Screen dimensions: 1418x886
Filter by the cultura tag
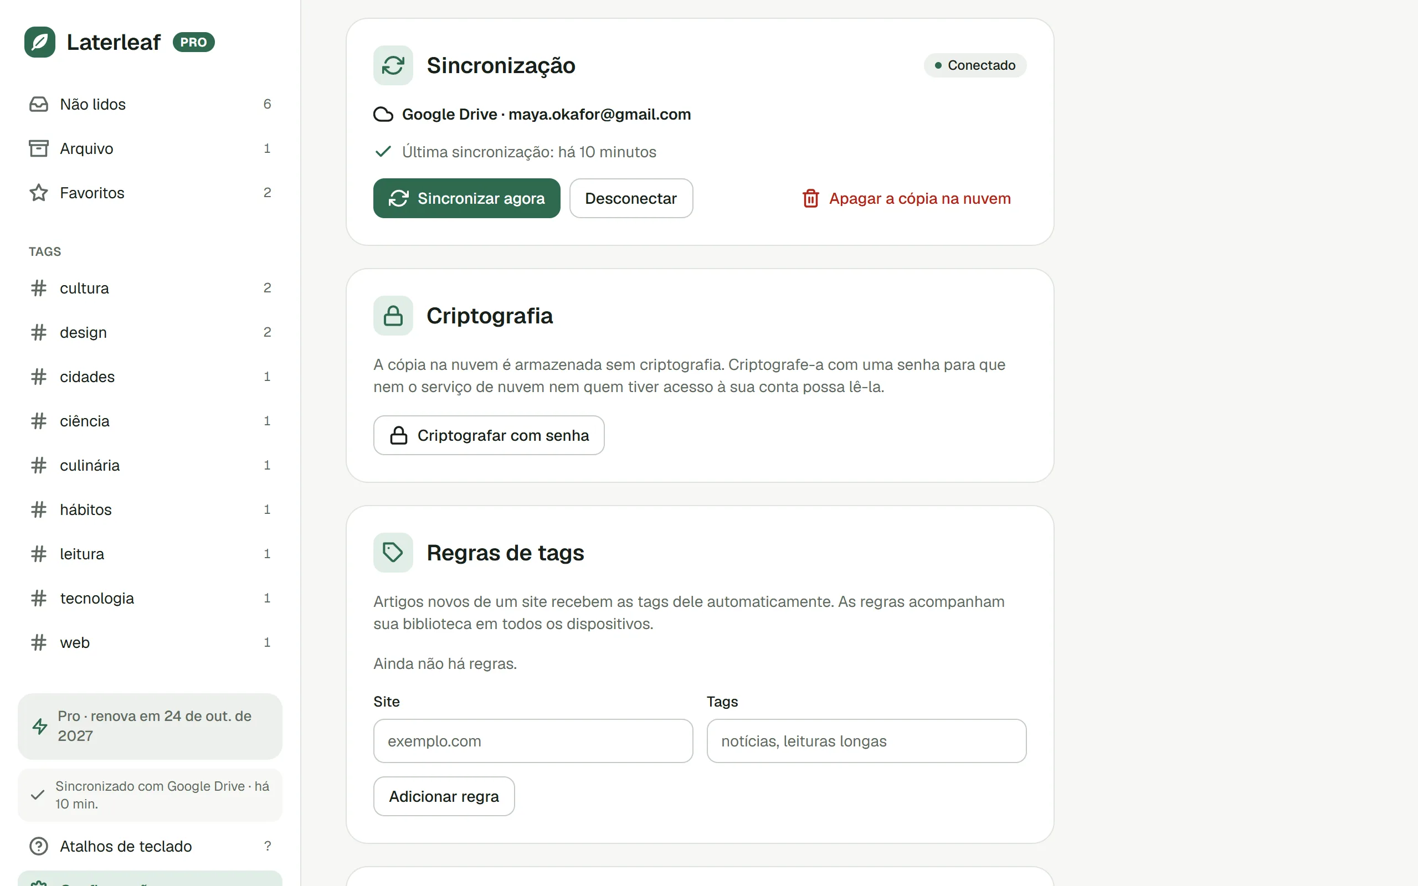coord(150,288)
